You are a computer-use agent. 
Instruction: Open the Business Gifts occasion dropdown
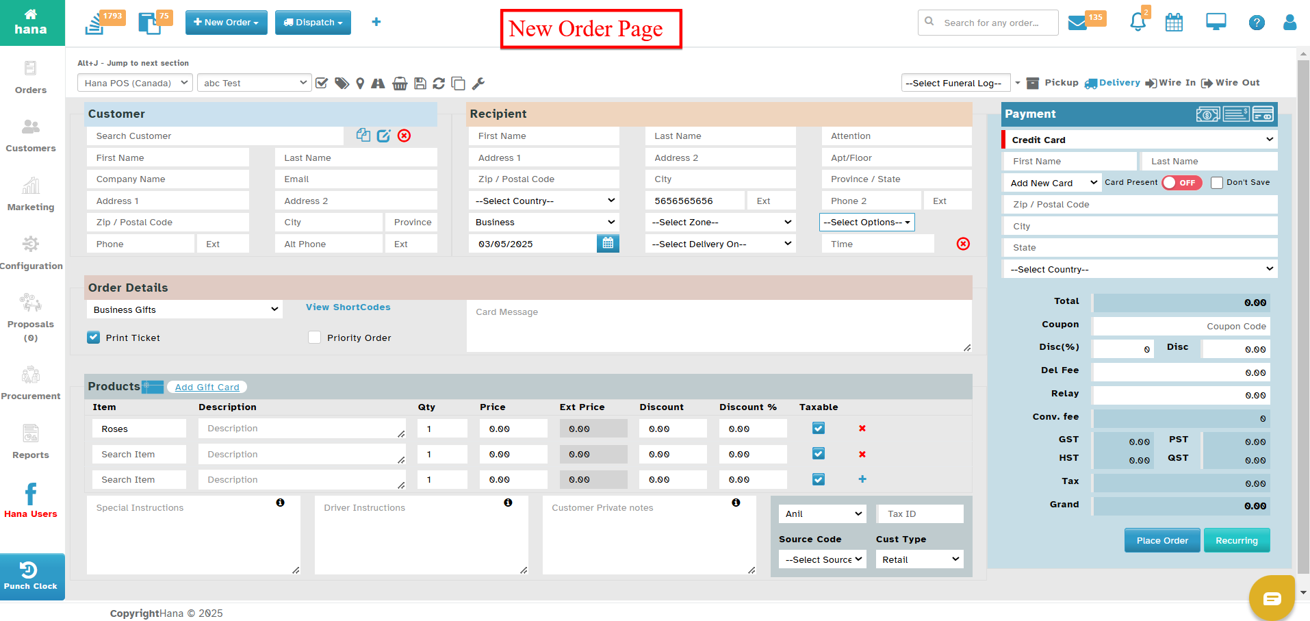[185, 309]
